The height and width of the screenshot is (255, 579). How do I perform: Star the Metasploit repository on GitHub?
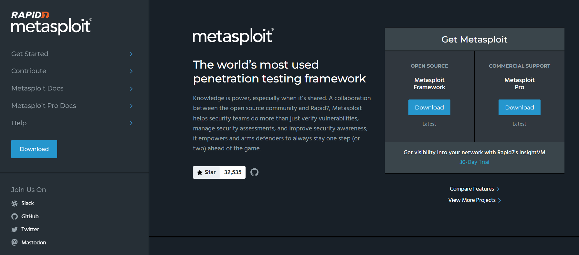(x=206, y=172)
